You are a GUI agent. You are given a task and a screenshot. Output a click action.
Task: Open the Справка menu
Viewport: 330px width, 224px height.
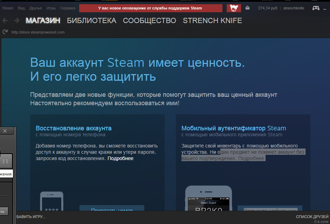68,8
